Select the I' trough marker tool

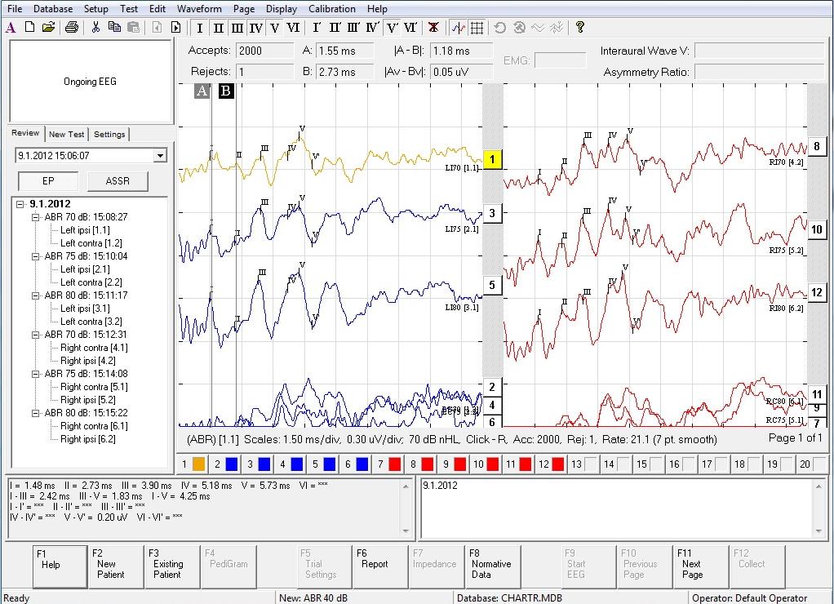coord(317,28)
